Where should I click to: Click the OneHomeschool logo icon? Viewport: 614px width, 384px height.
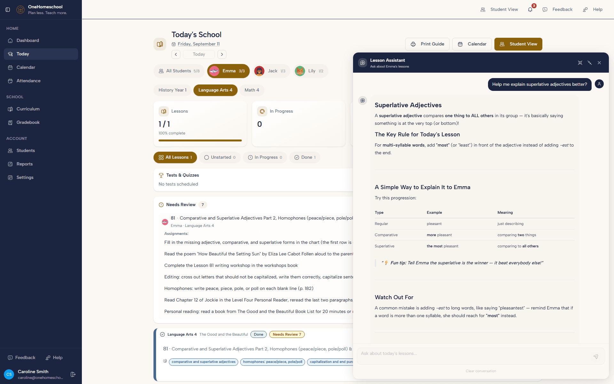(x=20, y=10)
